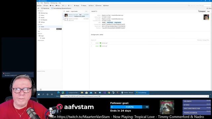Viewport: 212px width, 119px height.
Task: Click the Apply stash toolbar icon
Action: coord(65,6)
